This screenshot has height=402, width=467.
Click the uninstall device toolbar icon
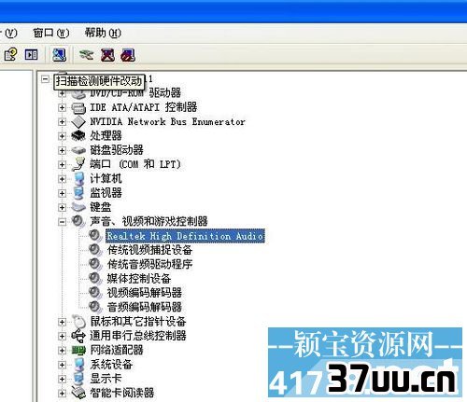[x=128, y=55]
